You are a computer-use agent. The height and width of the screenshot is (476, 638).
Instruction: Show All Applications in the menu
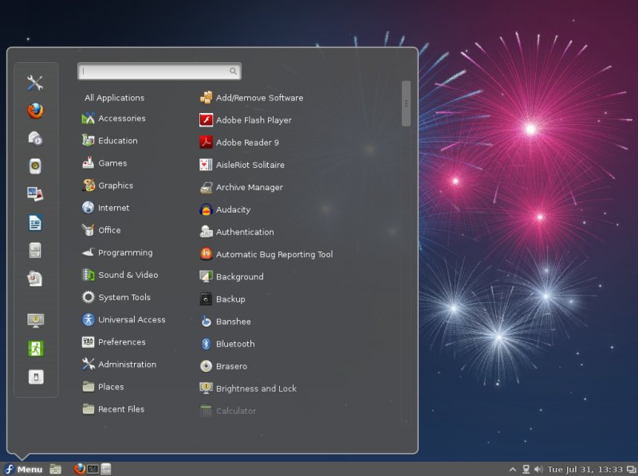click(114, 98)
